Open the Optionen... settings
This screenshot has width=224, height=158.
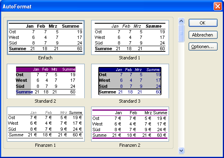(203, 47)
